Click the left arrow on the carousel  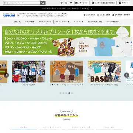[x=6, y=75]
